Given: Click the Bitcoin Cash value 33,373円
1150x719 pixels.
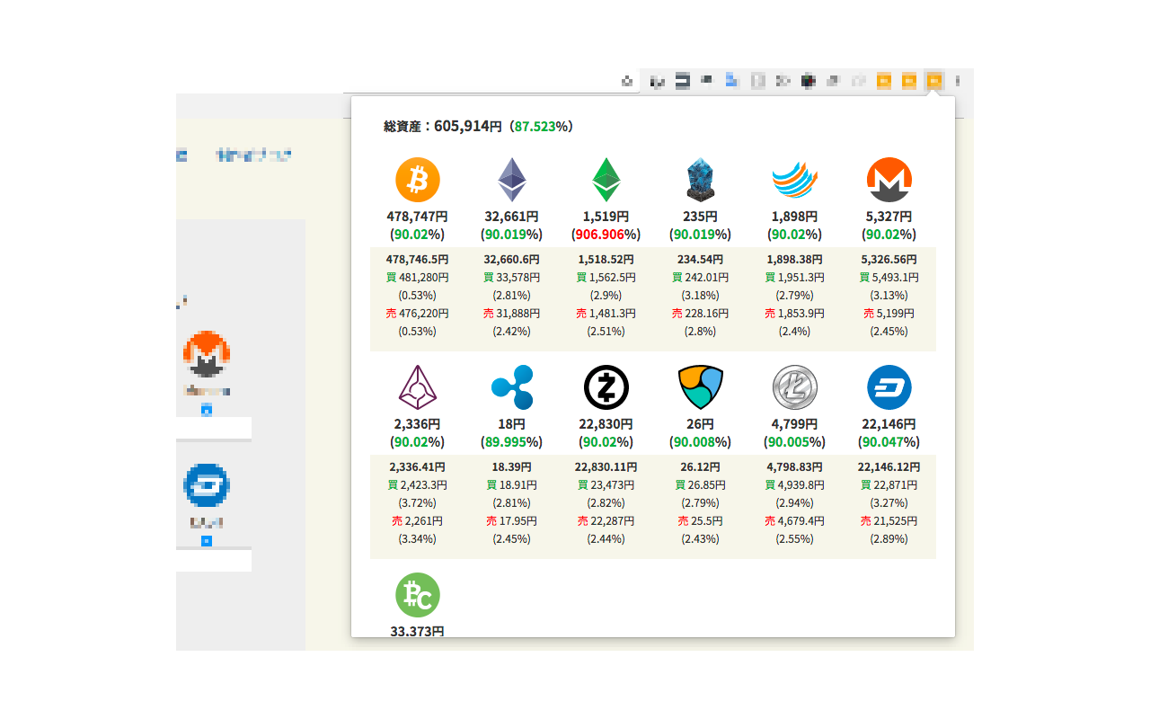Looking at the screenshot, I should (x=418, y=631).
